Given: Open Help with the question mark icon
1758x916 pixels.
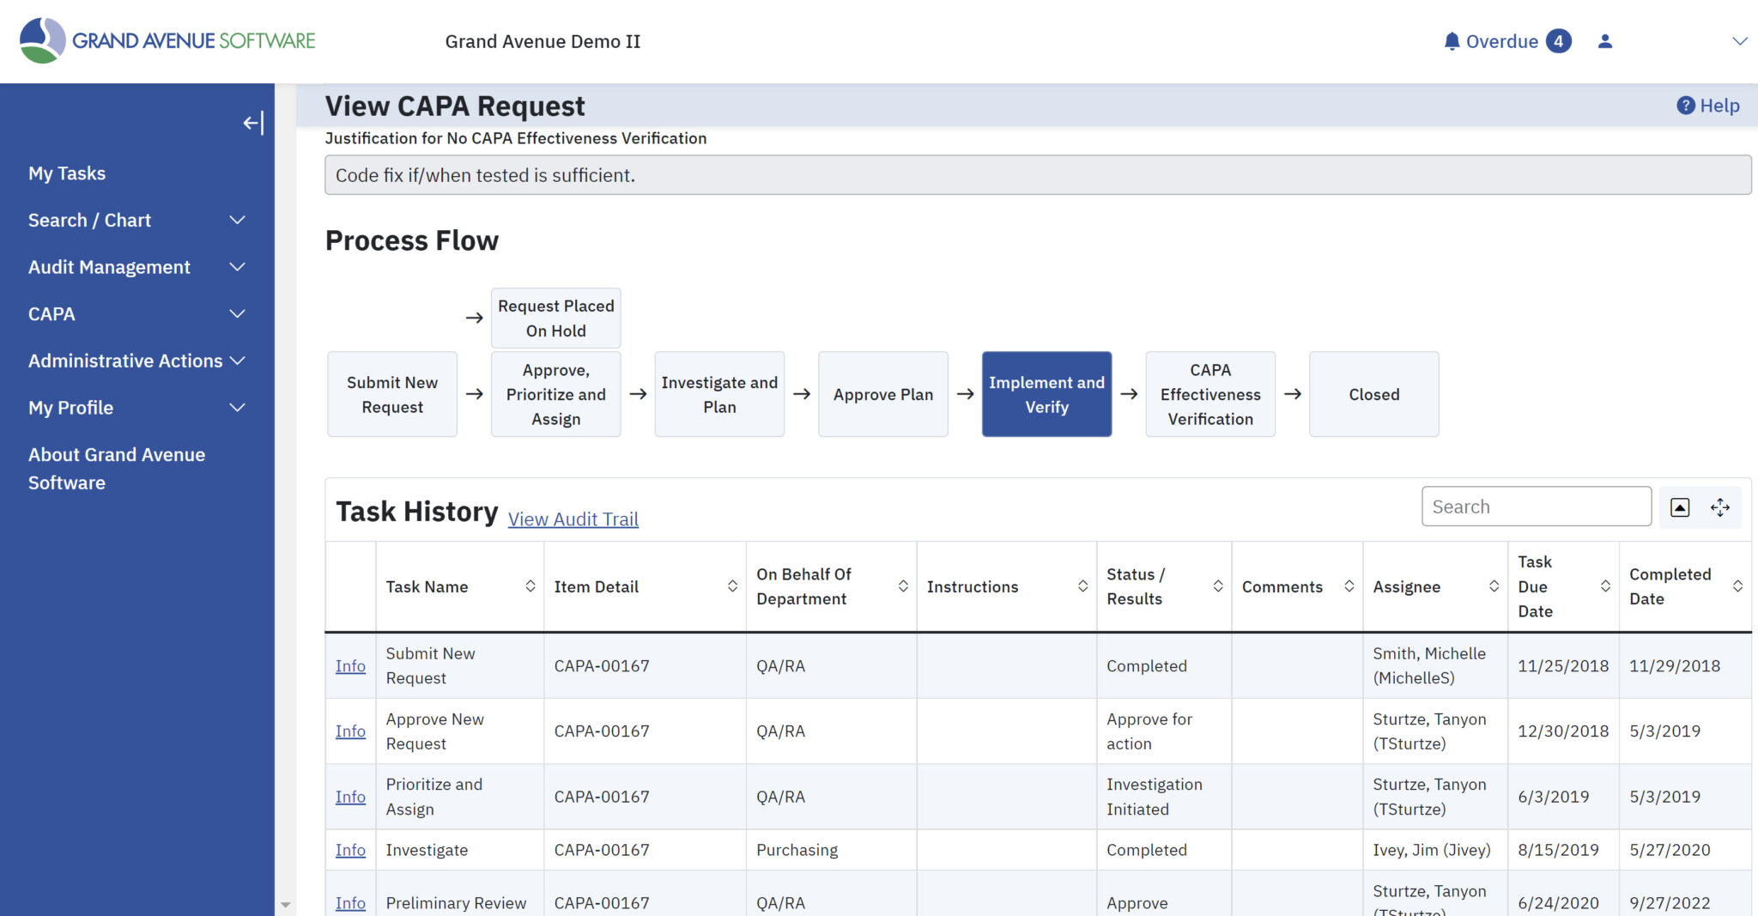Looking at the screenshot, I should tap(1685, 105).
